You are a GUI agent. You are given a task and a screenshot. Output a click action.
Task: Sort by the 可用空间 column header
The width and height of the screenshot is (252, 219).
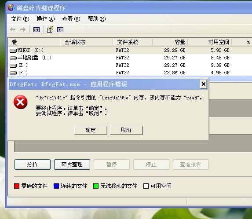210,42
